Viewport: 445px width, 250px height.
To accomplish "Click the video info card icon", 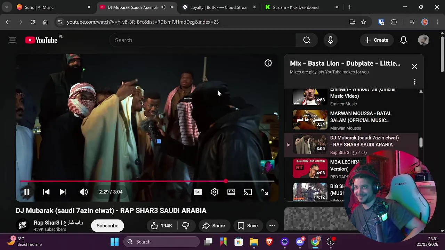I will click(268, 63).
